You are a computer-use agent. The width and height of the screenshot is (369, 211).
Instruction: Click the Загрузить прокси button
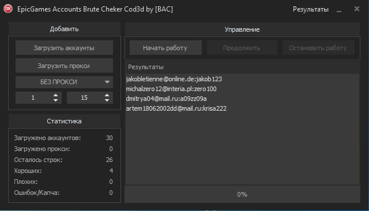pyautogui.click(x=64, y=66)
